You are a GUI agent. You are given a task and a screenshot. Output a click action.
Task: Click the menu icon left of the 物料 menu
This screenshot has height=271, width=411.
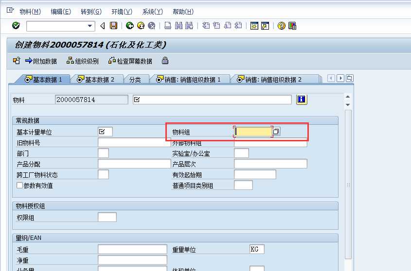point(10,11)
